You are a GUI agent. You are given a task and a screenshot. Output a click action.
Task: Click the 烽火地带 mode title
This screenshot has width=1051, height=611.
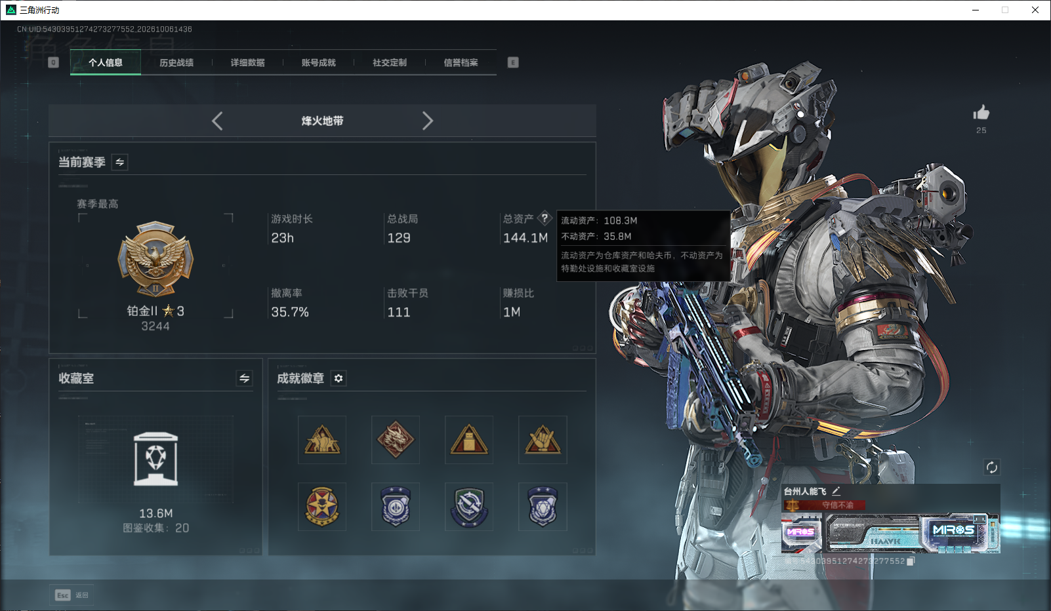322,121
